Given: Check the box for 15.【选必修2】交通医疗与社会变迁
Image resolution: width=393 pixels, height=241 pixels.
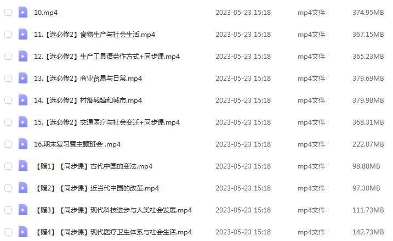Looking at the screenshot, I should 8,122.
